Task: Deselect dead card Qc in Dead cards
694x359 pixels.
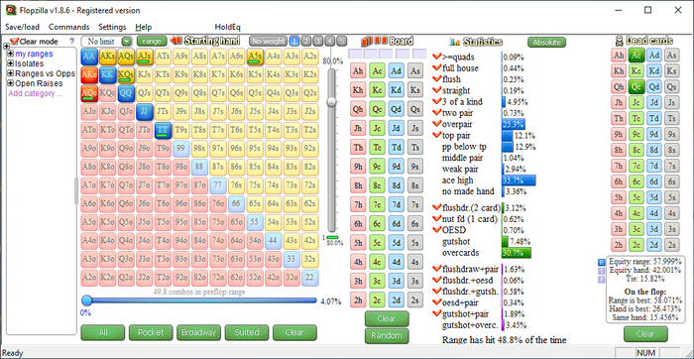Action: click(636, 86)
